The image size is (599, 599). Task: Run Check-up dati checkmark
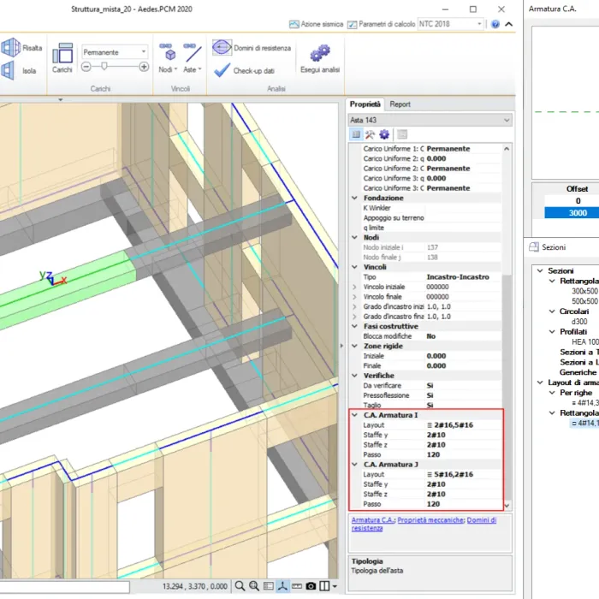(x=222, y=71)
